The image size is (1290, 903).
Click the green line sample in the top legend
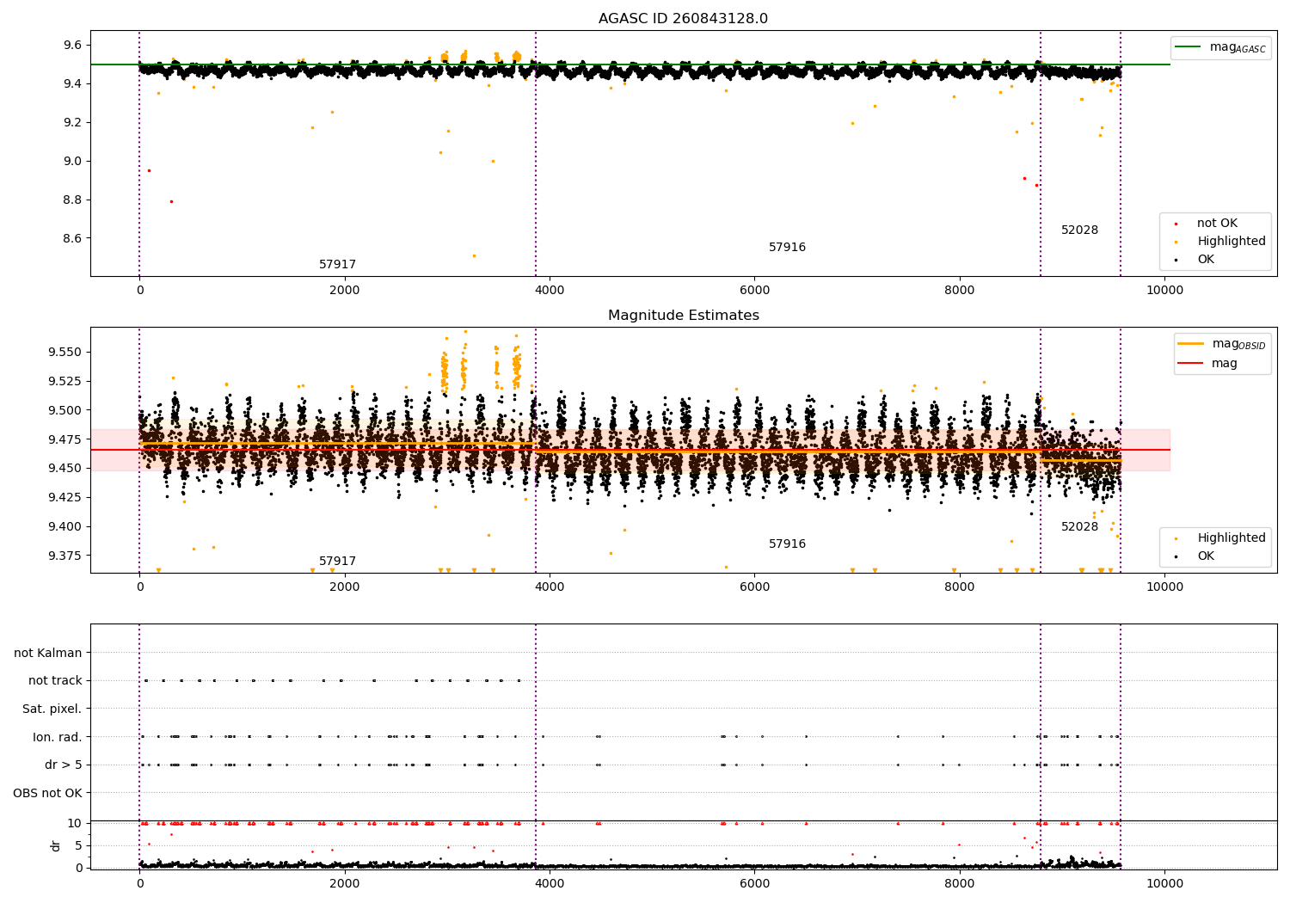[1189, 47]
